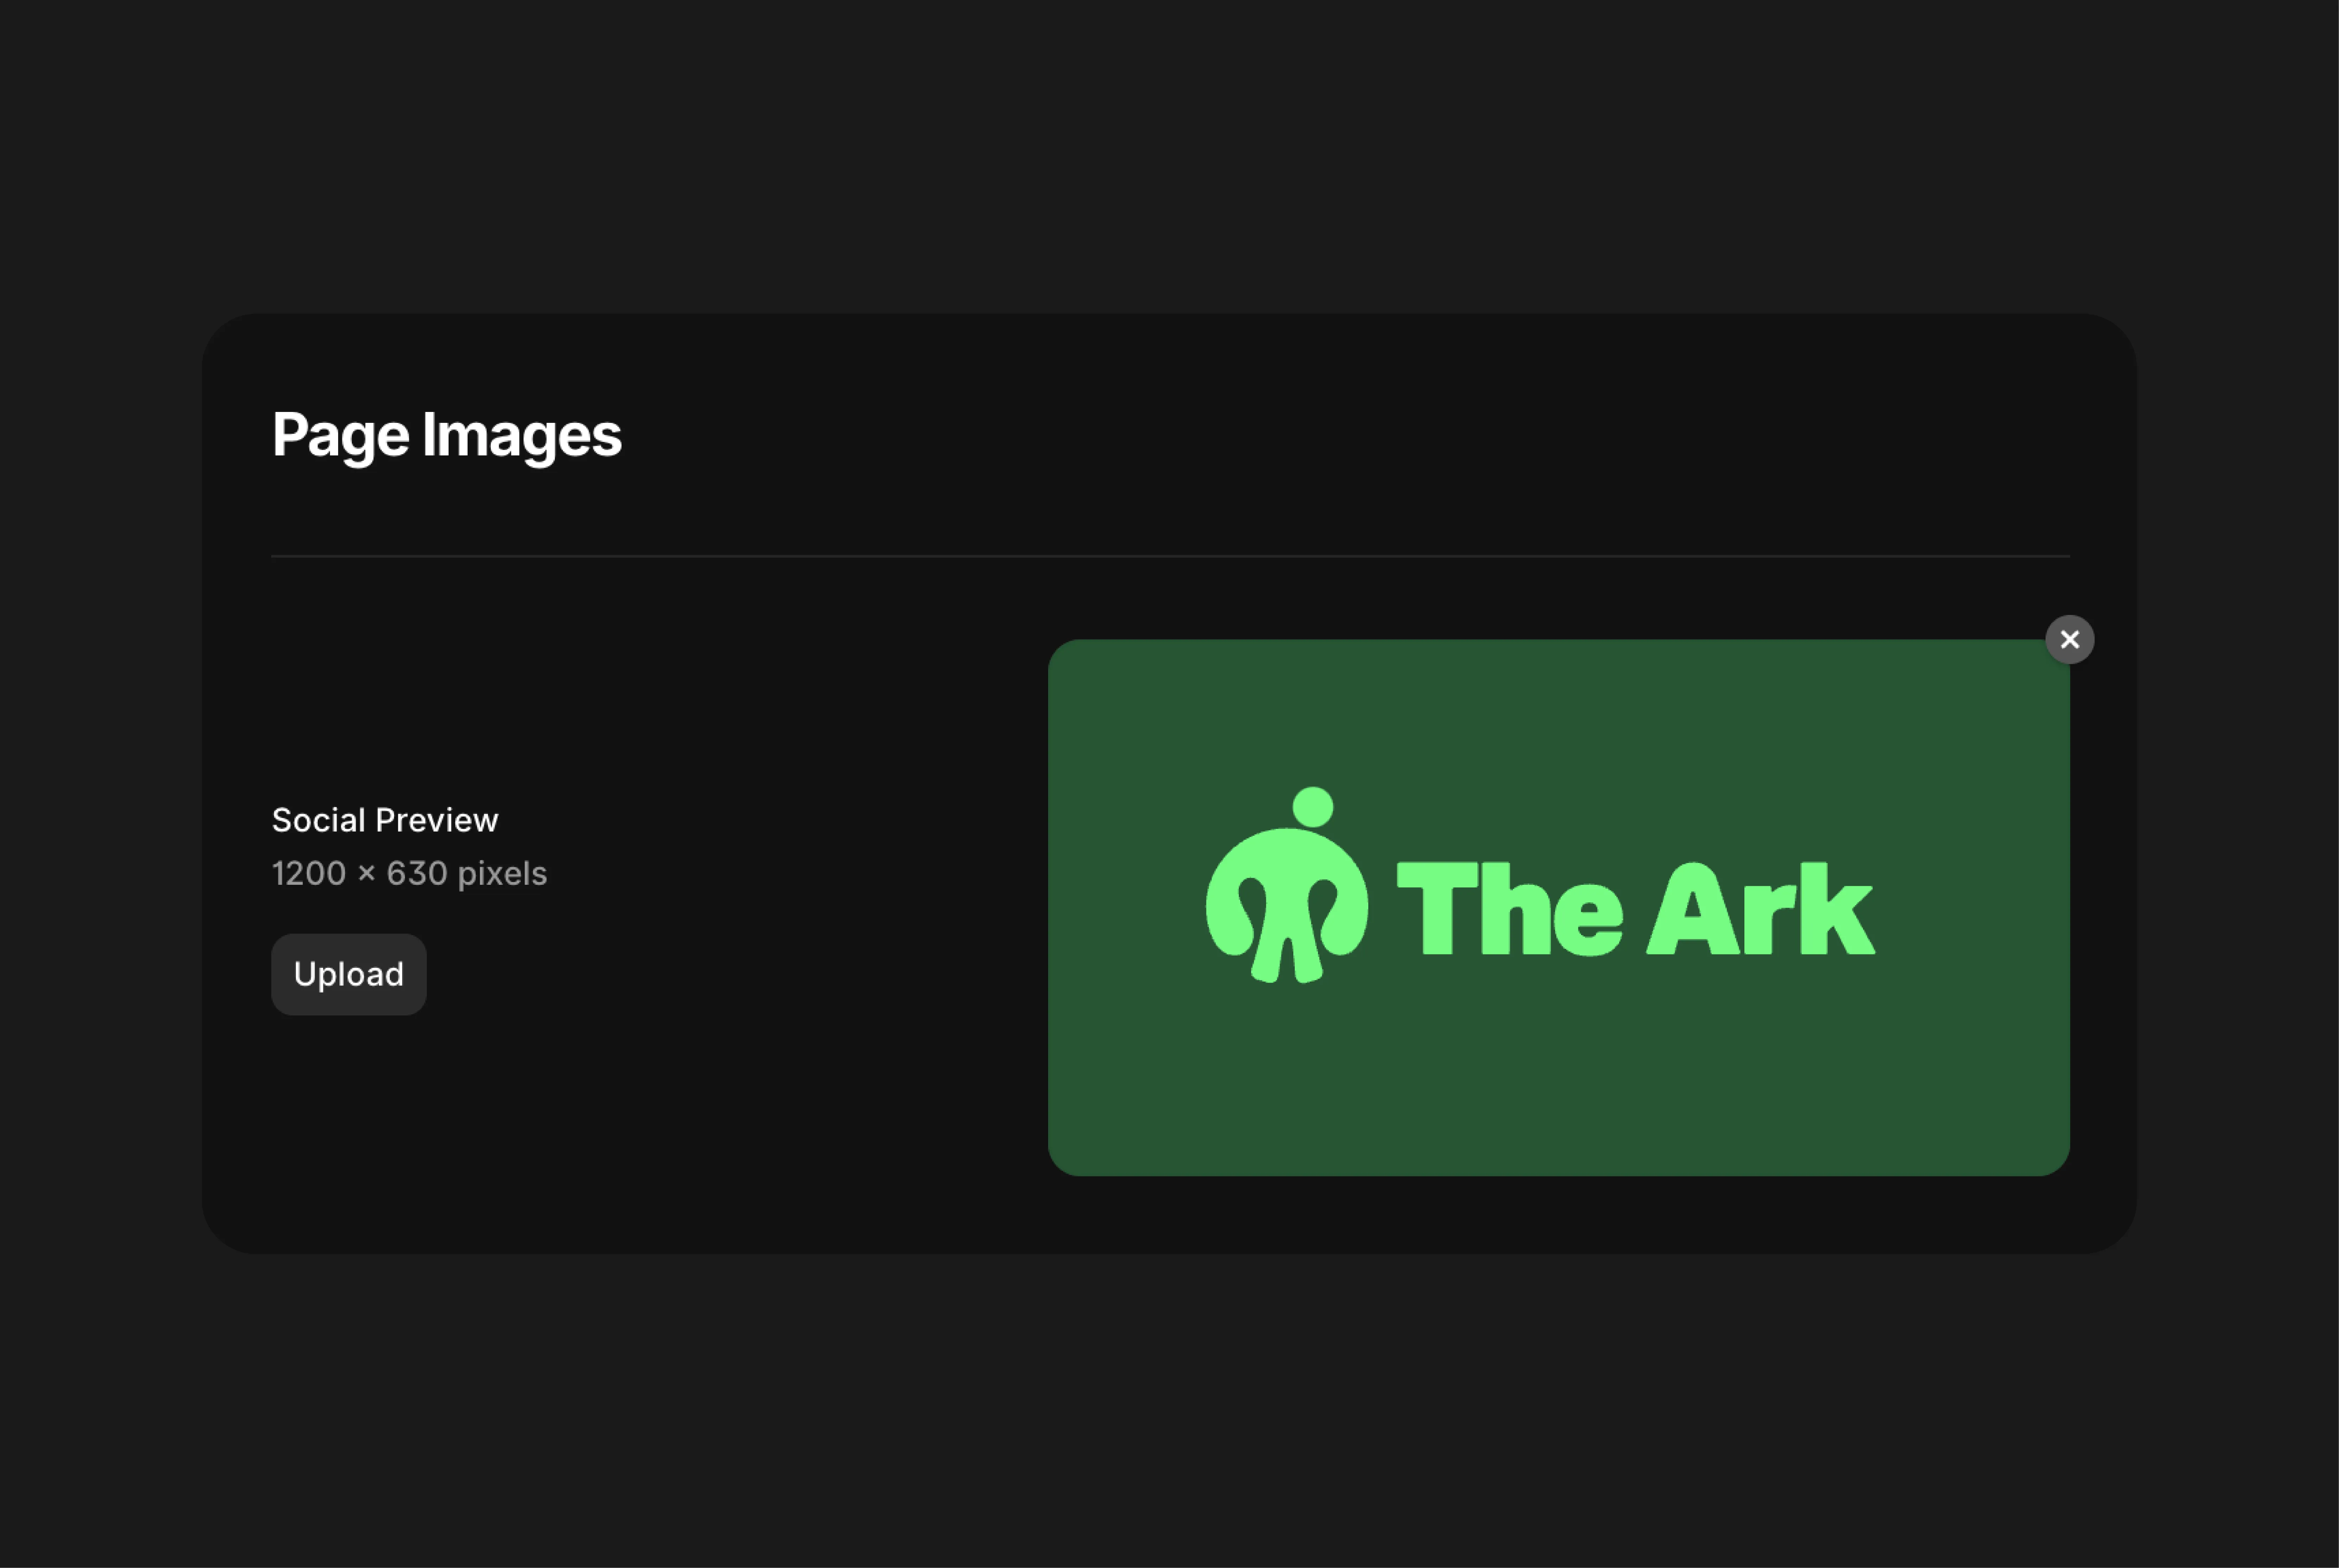2339x1568 pixels.
Task: Open the green social preview thumbnail
Action: 1558,1080
